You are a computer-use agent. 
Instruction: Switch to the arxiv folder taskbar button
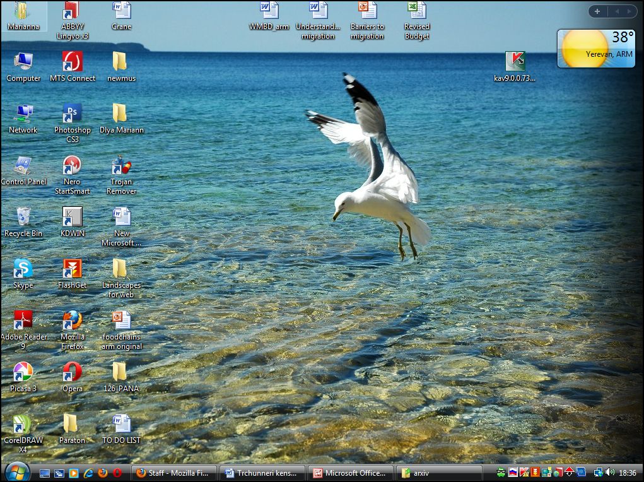[438, 473]
